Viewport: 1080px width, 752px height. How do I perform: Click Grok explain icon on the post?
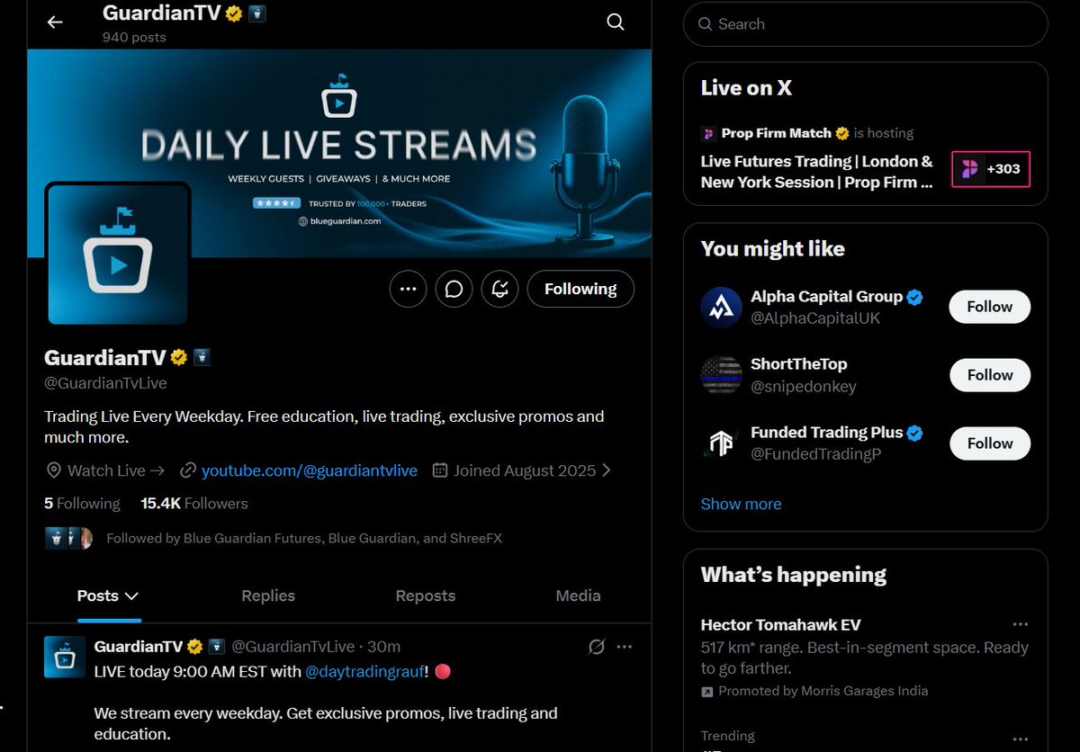pos(596,647)
